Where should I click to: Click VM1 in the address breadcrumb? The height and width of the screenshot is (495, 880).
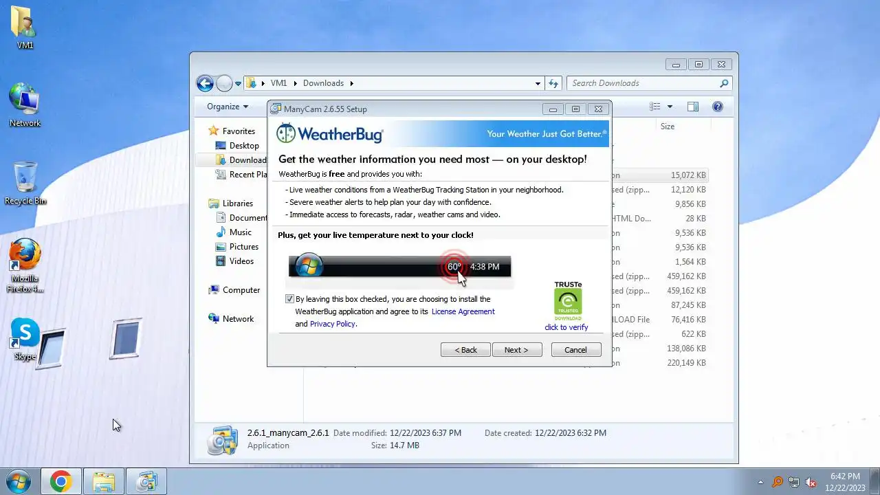pos(278,83)
